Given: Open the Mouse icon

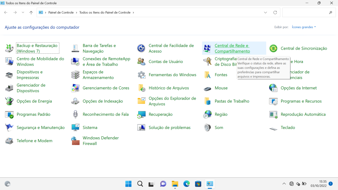Looking at the screenshot, I should pyautogui.click(x=207, y=88).
